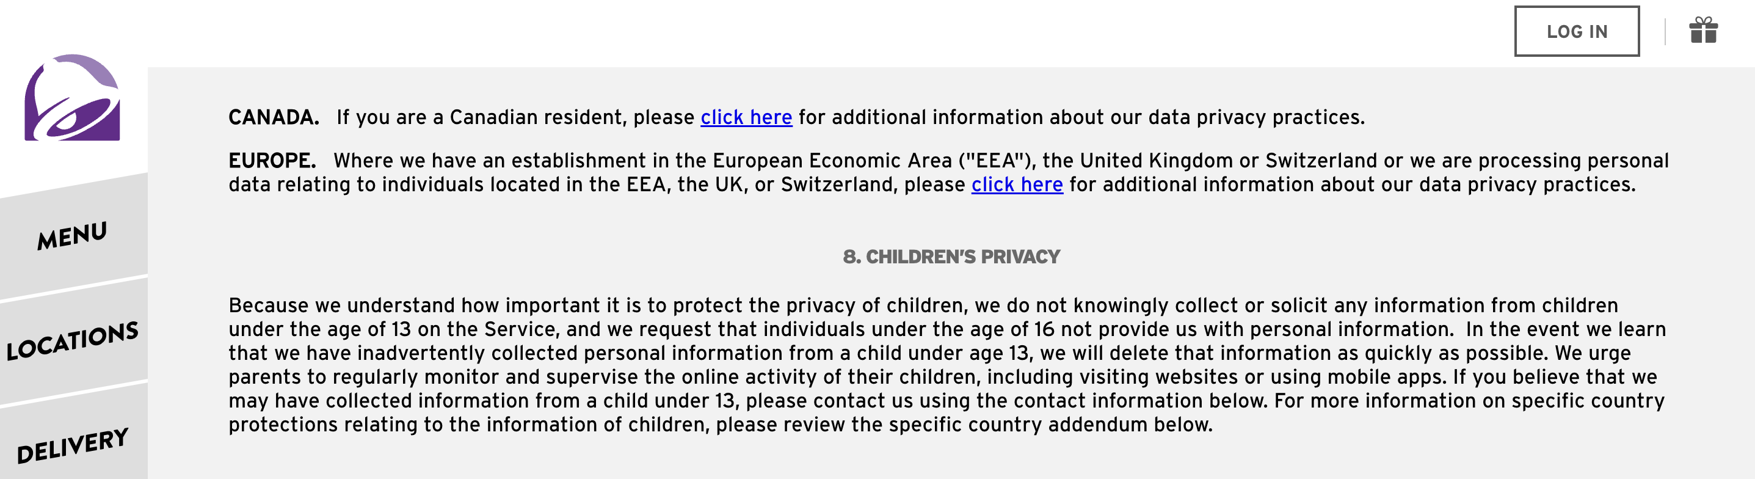Click the LOG IN button

point(1577,31)
